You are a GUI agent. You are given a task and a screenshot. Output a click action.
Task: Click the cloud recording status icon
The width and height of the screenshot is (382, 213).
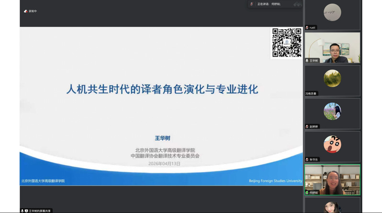coord(25,11)
